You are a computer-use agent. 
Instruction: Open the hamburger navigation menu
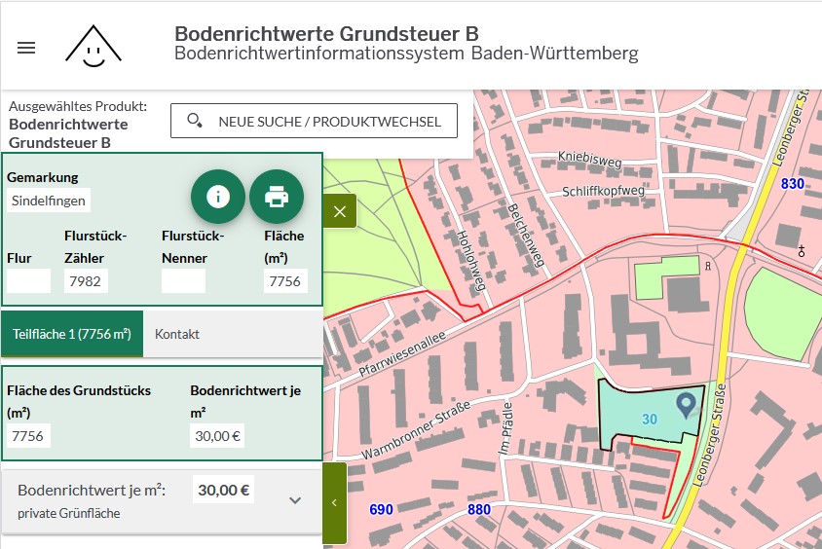click(26, 47)
